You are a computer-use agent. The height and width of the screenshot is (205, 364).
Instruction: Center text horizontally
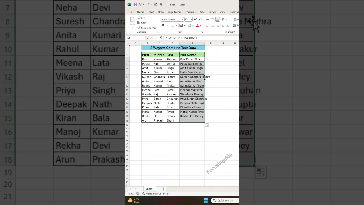212,25
